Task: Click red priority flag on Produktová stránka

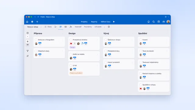Action: tap(71, 44)
